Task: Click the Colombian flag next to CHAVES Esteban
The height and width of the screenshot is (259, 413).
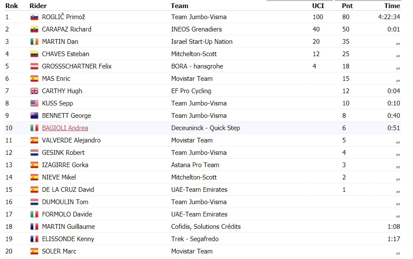Action: (x=34, y=54)
